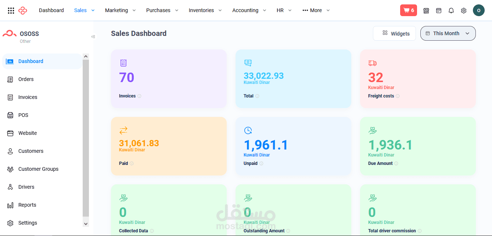Expand the More menu dropdown
Viewport: 492px width, 236px height.
[x=316, y=10]
